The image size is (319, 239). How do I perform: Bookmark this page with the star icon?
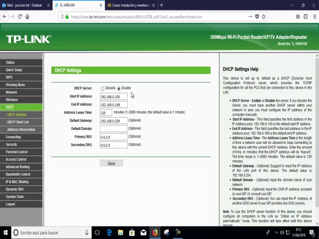tap(264, 16)
